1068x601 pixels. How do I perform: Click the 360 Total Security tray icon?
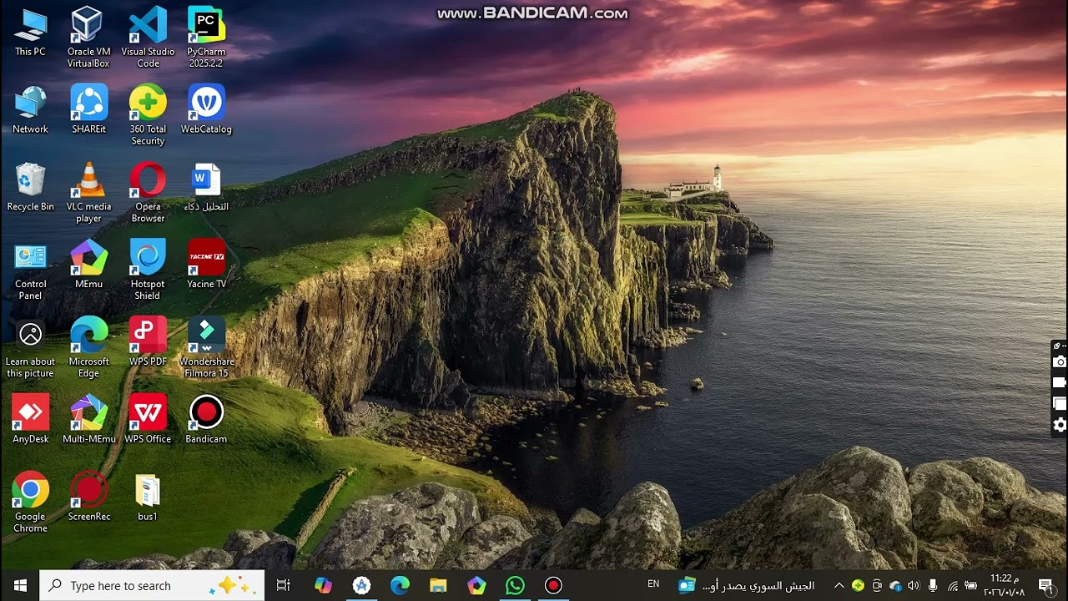click(858, 585)
